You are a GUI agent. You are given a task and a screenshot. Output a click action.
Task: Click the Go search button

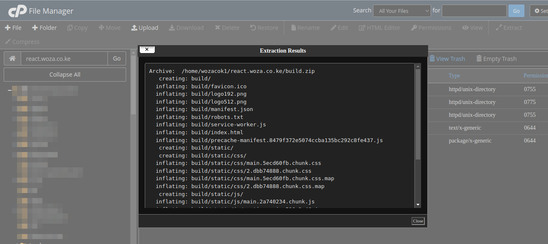(516, 11)
